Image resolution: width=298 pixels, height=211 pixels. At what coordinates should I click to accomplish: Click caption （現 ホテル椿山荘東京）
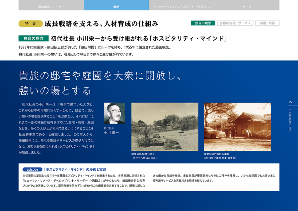pos(144,158)
